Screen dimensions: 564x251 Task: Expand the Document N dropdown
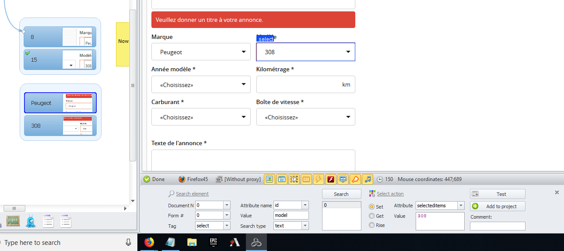pyautogui.click(x=227, y=205)
